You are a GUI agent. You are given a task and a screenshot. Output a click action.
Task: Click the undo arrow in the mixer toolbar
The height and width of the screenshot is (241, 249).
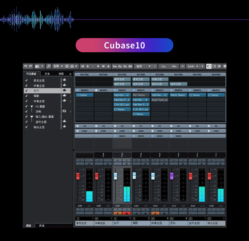tap(26, 66)
